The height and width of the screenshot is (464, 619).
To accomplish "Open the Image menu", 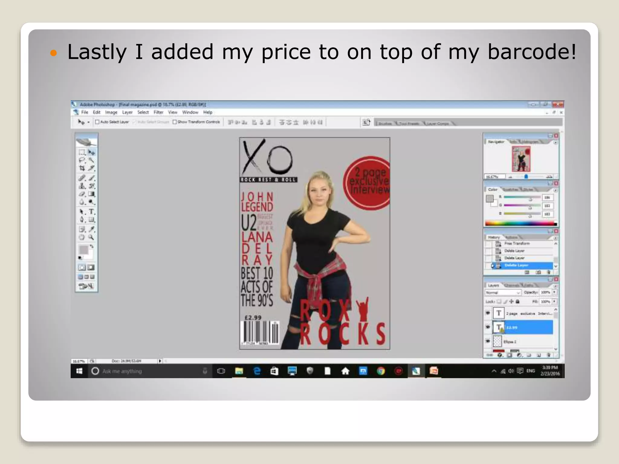I will (x=111, y=112).
